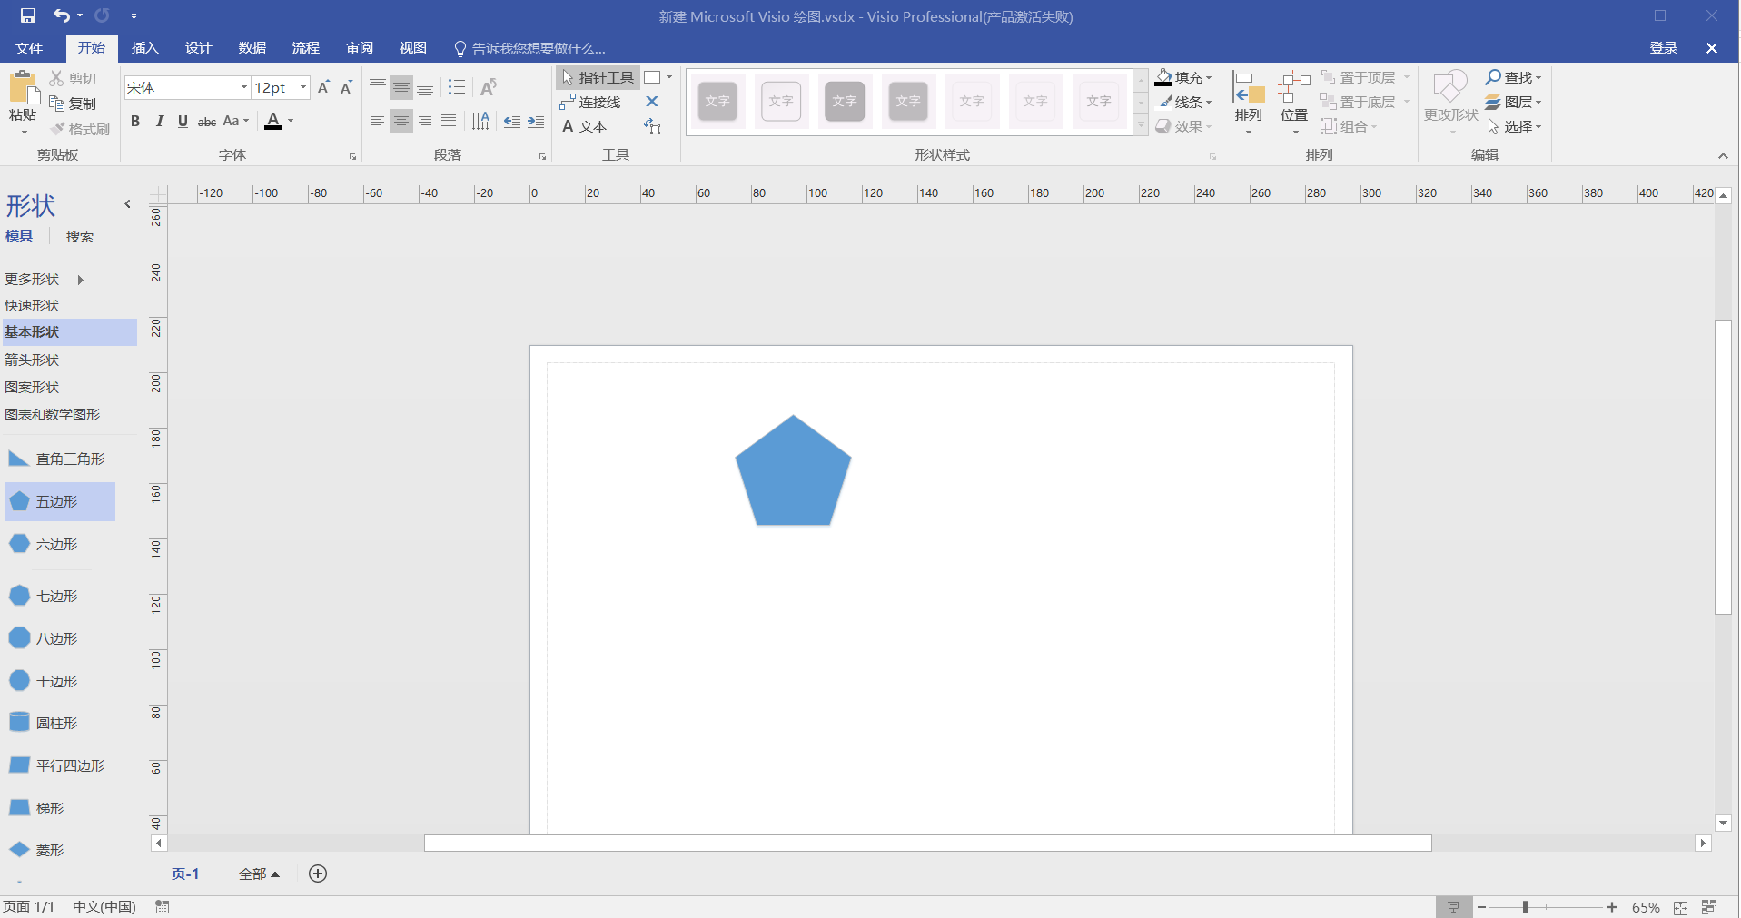Click the Layers (图层) button
This screenshot has width=1741, height=918.
[x=1514, y=102]
